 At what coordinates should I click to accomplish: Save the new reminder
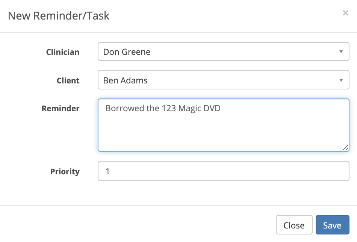tap(333, 225)
